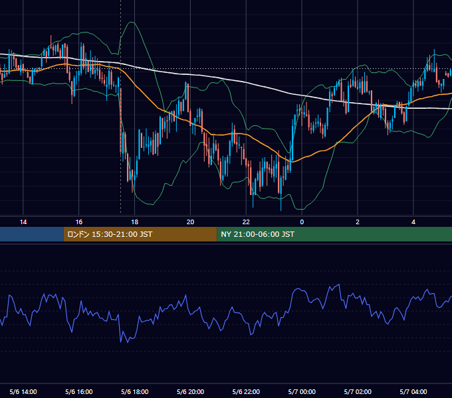Click the '2' hour label on price chart axis
The image size is (452, 398).
click(358, 222)
